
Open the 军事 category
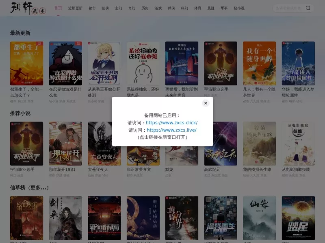click(x=224, y=8)
